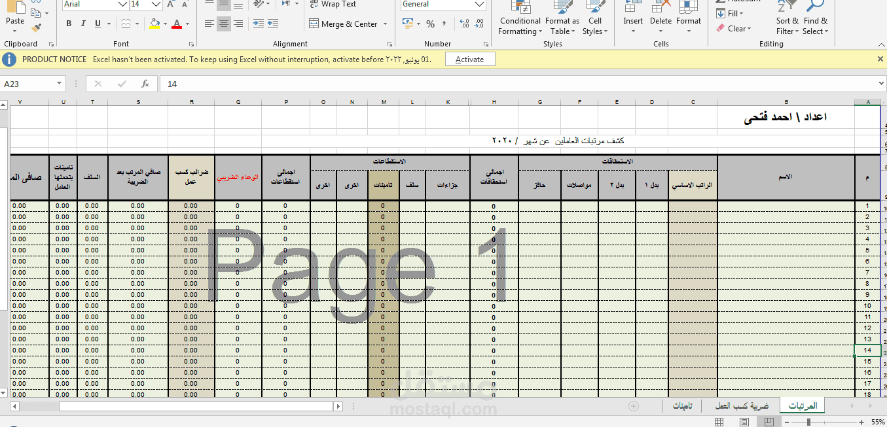Image resolution: width=887 pixels, height=427 pixels.
Task: Click the Format Painter brush icon
Action: [x=36, y=27]
